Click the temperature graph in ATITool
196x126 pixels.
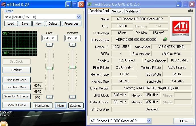click(x=20, y=43)
